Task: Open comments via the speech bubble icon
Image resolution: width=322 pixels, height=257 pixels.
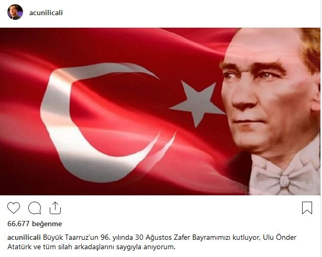Action: (x=35, y=208)
